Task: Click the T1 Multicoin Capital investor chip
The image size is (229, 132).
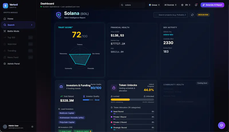Action: [x=83, y=131]
